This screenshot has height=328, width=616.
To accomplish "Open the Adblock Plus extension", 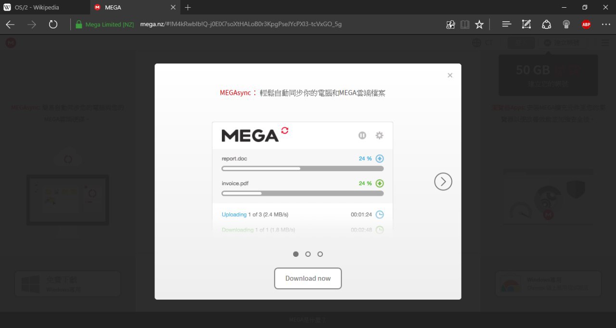I will pyautogui.click(x=586, y=25).
